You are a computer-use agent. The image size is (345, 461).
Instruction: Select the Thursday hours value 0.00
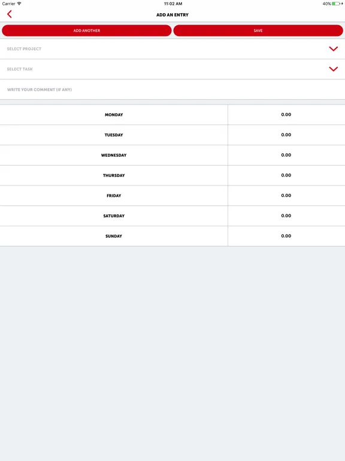click(286, 175)
